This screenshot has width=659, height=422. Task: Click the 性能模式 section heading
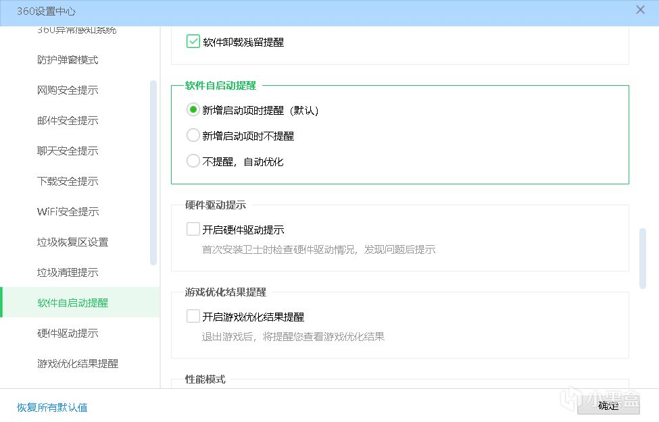205,379
